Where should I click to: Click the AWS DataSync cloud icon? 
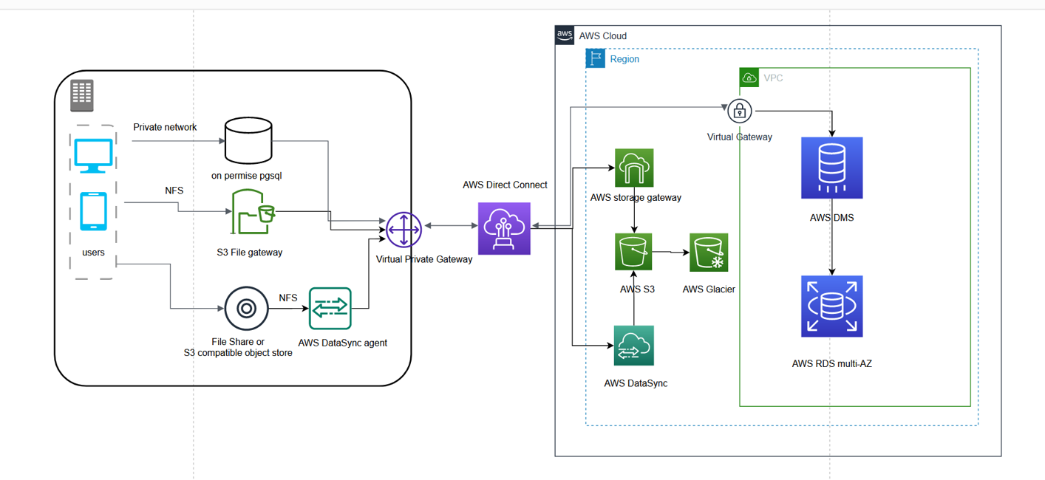[x=633, y=345]
